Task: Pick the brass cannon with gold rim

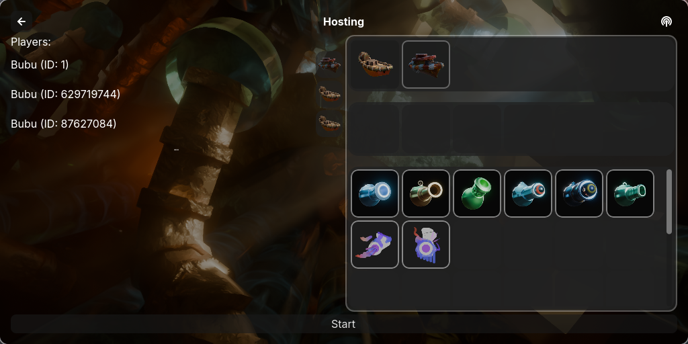Action: (425, 193)
